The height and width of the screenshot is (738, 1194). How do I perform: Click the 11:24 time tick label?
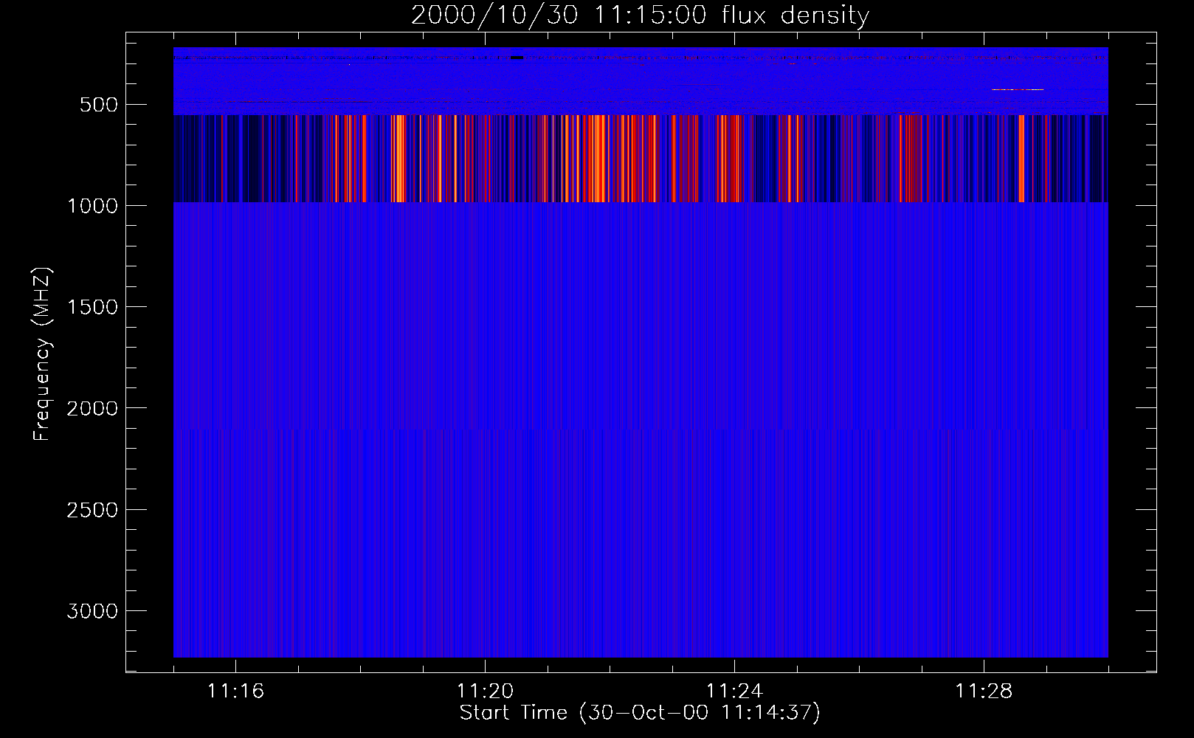tap(734, 692)
